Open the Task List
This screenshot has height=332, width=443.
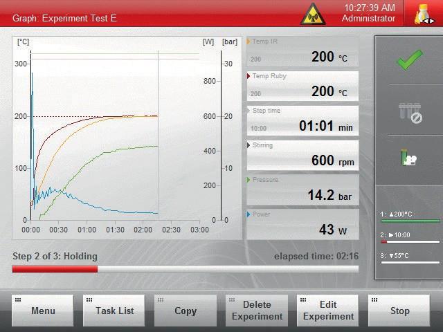pos(114,311)
